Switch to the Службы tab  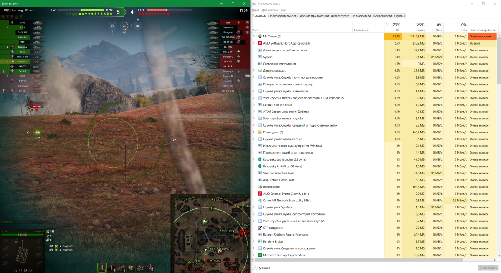400,16
